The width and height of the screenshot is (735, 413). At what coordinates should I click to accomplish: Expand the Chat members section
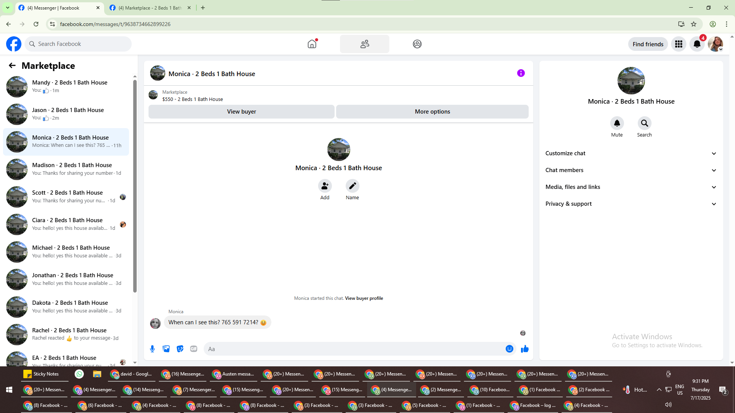pos(631,170)
